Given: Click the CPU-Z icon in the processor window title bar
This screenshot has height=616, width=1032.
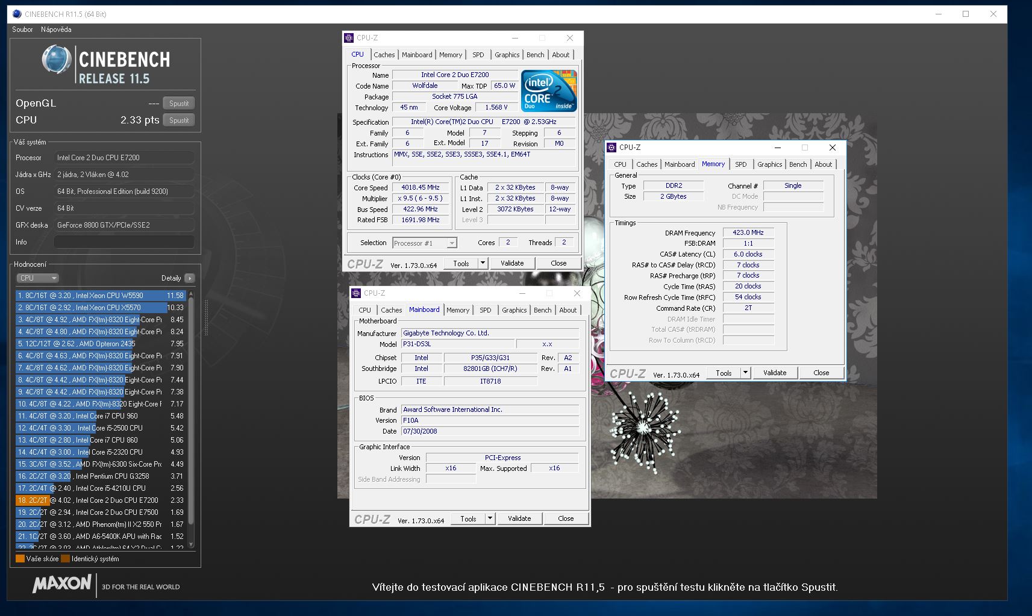Looking at the screenshot, I should click(349, 38).
